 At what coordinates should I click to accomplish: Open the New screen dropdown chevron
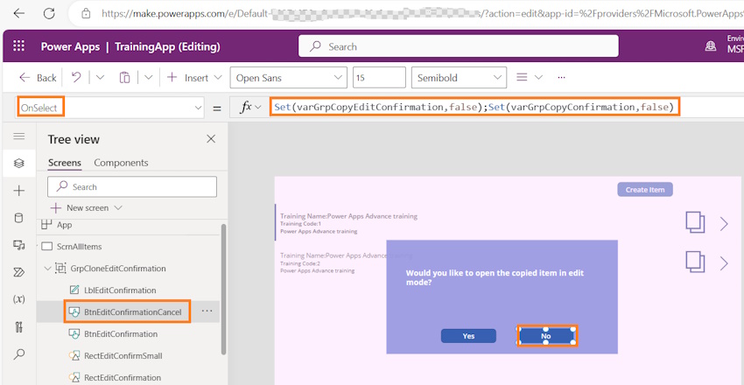[x=118, y=207]
